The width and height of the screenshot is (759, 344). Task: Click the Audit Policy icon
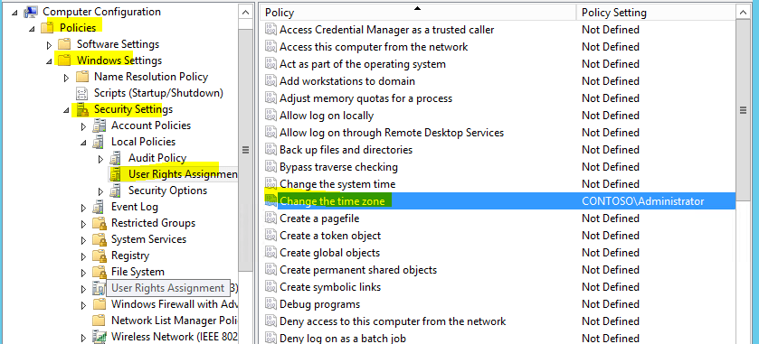pos(115,158)
